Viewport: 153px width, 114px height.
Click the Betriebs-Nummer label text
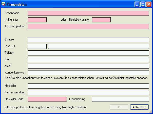(79, 20)
